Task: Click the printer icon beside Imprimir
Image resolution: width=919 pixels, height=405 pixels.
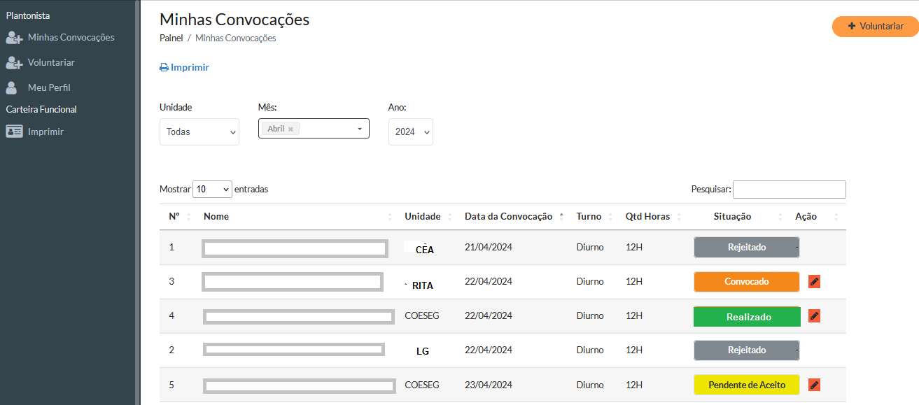Action: 164,66
